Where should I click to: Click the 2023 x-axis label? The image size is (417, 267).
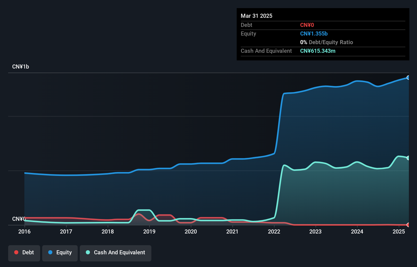point(315,231)
